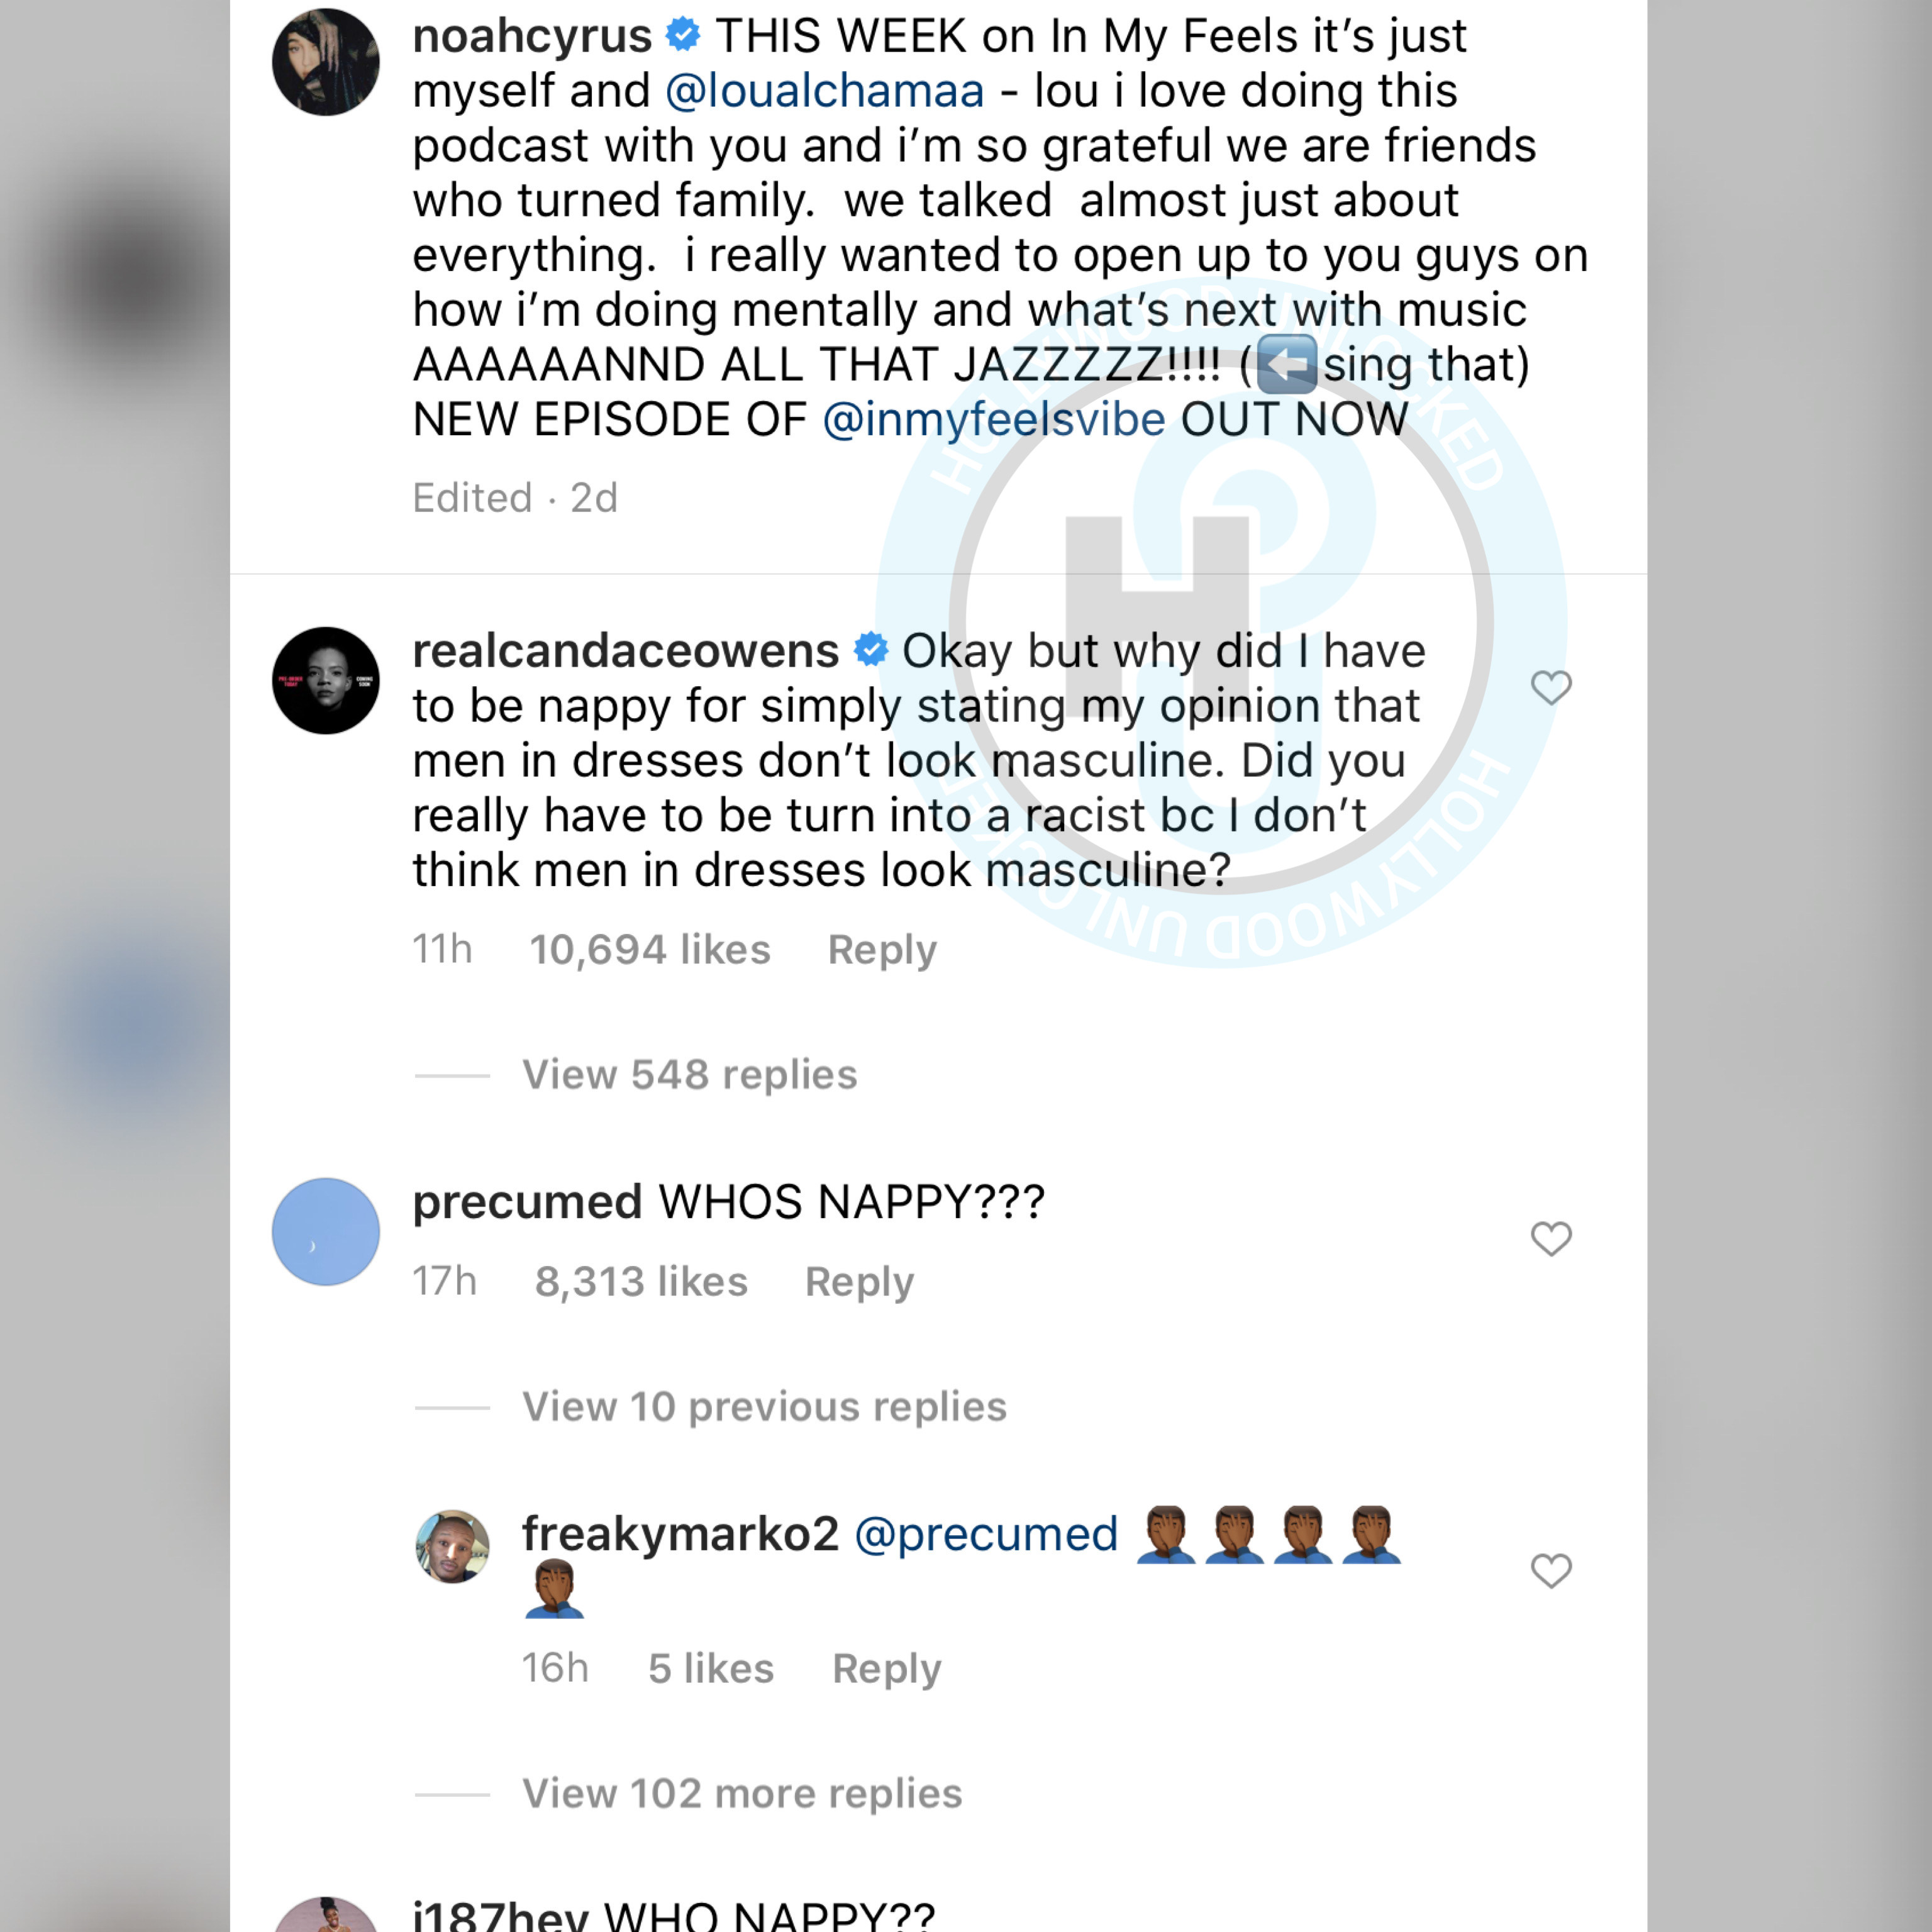Open @precumed mention in freakymarko2 reply

[986, 1534]
